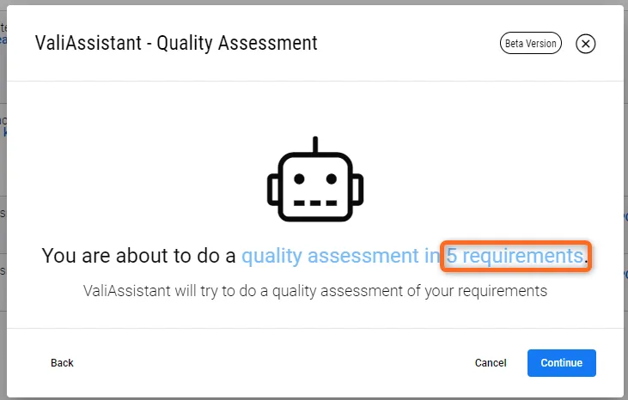Click the 'quality assessment in' blue text

(x=341, y=256)
